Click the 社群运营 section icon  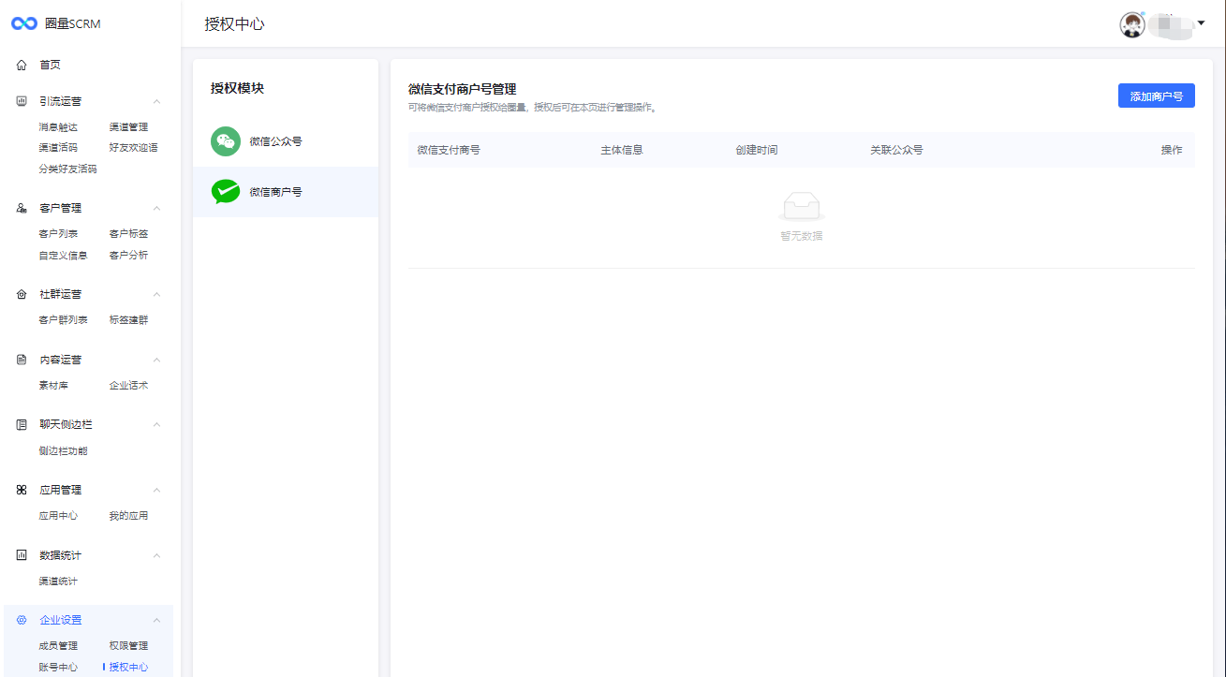tap(22, 294)
